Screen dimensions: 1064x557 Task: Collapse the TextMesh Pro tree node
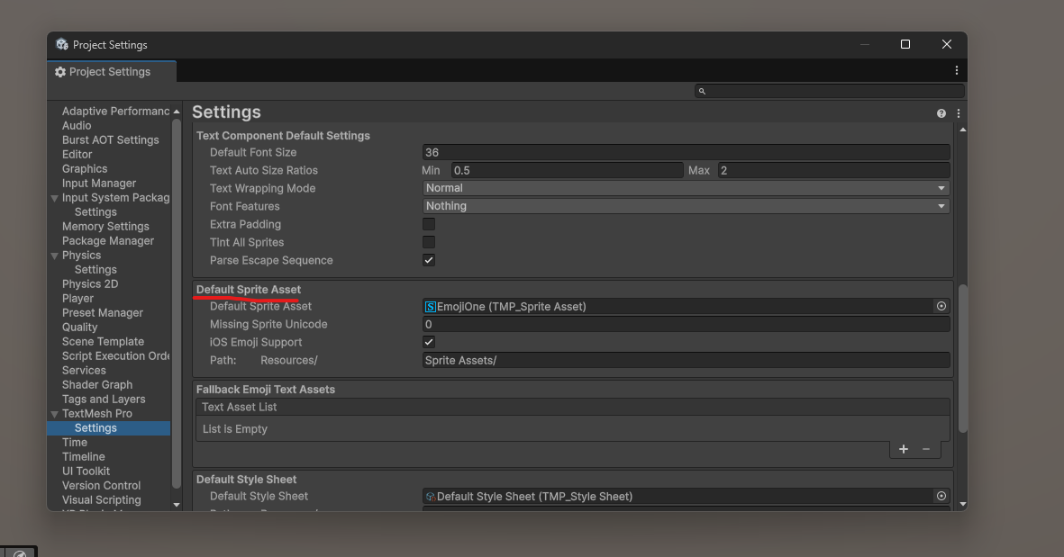tap(54, 414)
